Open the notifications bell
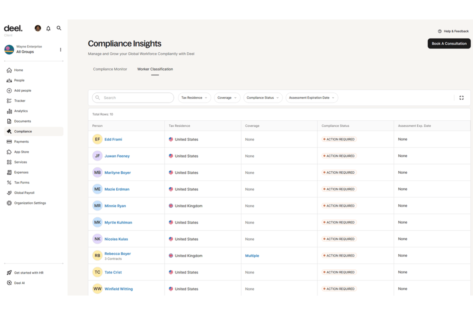 click(48, 28)
